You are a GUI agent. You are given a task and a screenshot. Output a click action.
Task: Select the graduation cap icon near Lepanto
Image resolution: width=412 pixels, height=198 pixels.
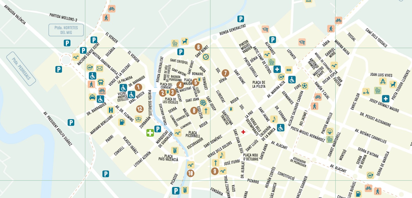302,42
